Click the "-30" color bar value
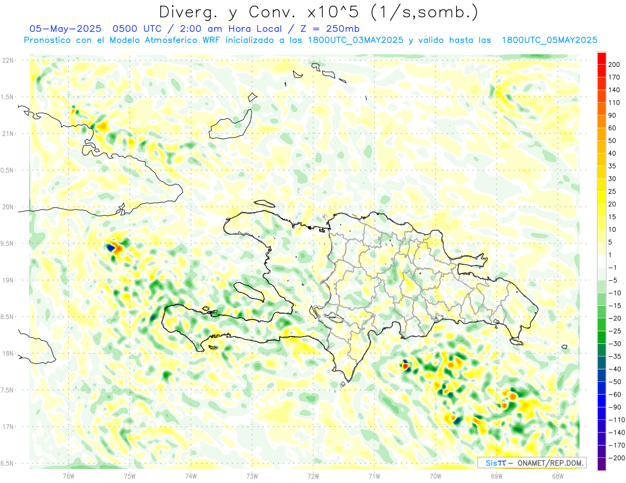 click(615, 343)
